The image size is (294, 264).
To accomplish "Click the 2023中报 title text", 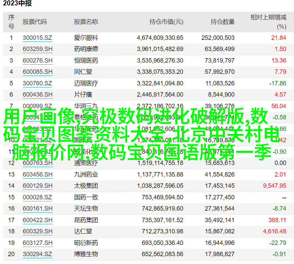I will 17,3.
